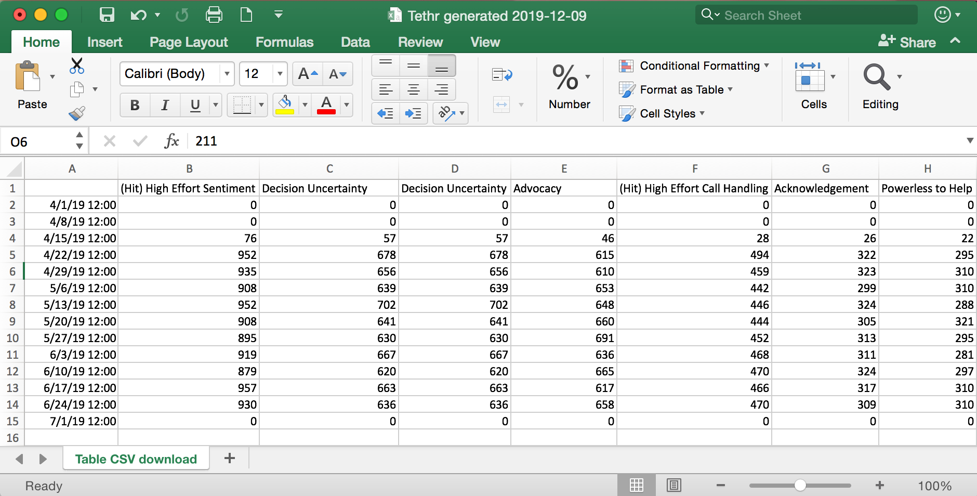
Task: Switch to Page Layout view in status bar
Action: (x=674, y=486)
